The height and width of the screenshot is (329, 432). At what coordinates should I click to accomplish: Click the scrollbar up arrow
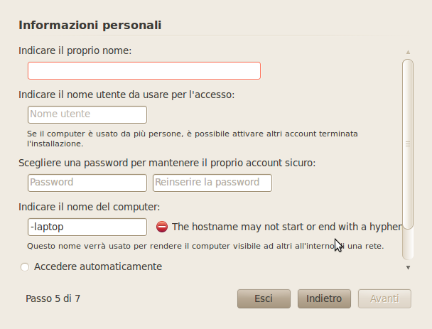coord(408,52)
